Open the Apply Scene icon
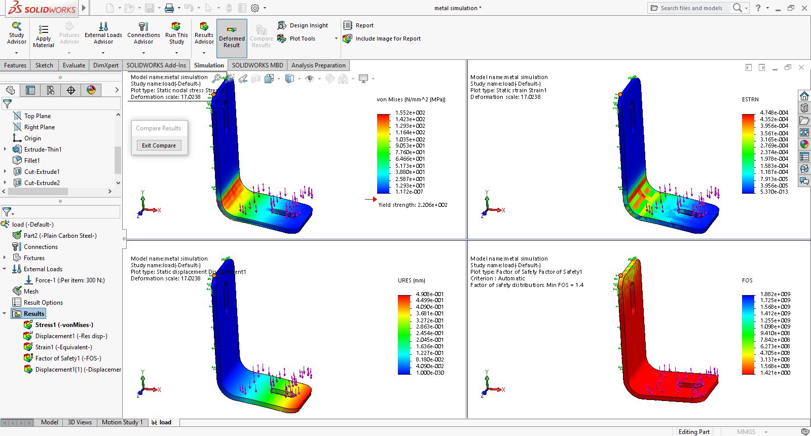The width and height of the screenshot is (811, 436). [x=343, y=79]
